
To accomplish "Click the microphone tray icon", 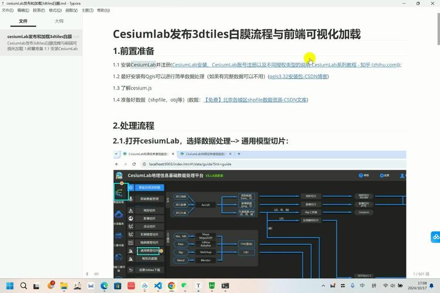I will coord(353,286).
